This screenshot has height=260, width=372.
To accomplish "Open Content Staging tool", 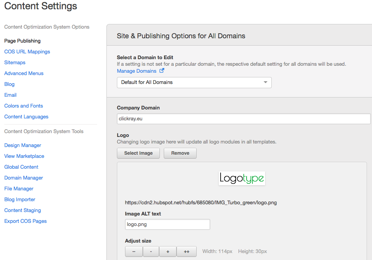I will point(22,210).
